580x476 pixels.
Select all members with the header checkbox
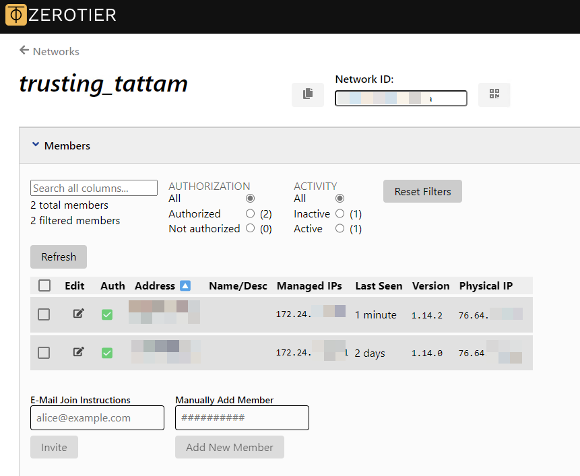coord(44,285)
